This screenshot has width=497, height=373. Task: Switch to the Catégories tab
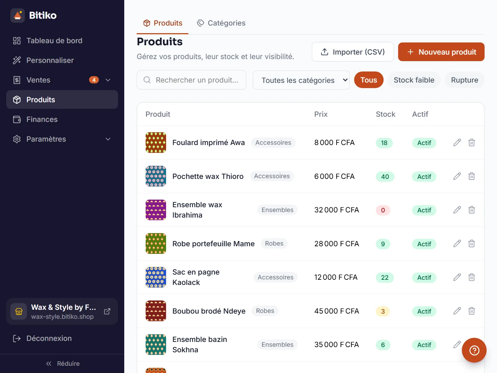pyautogui.click(x=221, y=23)
